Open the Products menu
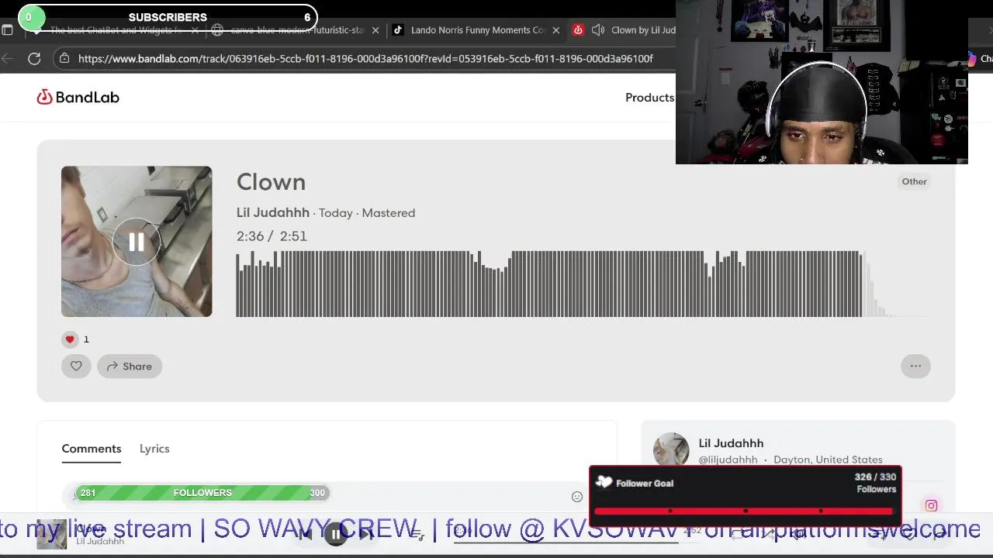This screenshot has width=993, height=558. tap(649, 97)
